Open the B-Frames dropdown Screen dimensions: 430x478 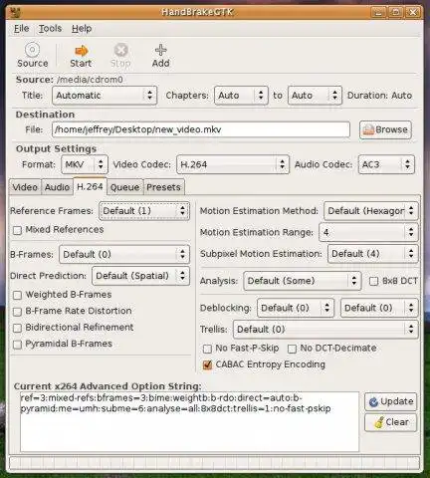click(x=124, y=255)
